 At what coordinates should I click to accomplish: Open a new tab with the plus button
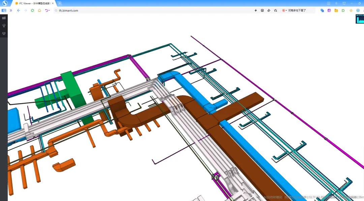60,3
